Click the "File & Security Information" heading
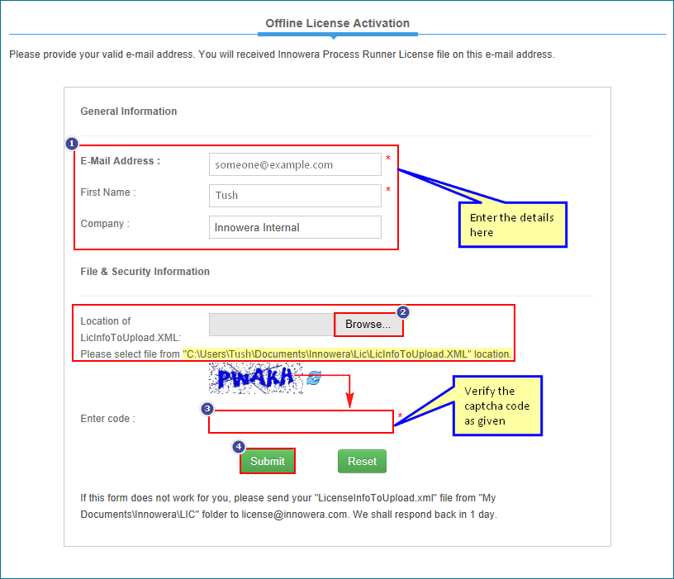 (x=145, y=272)
